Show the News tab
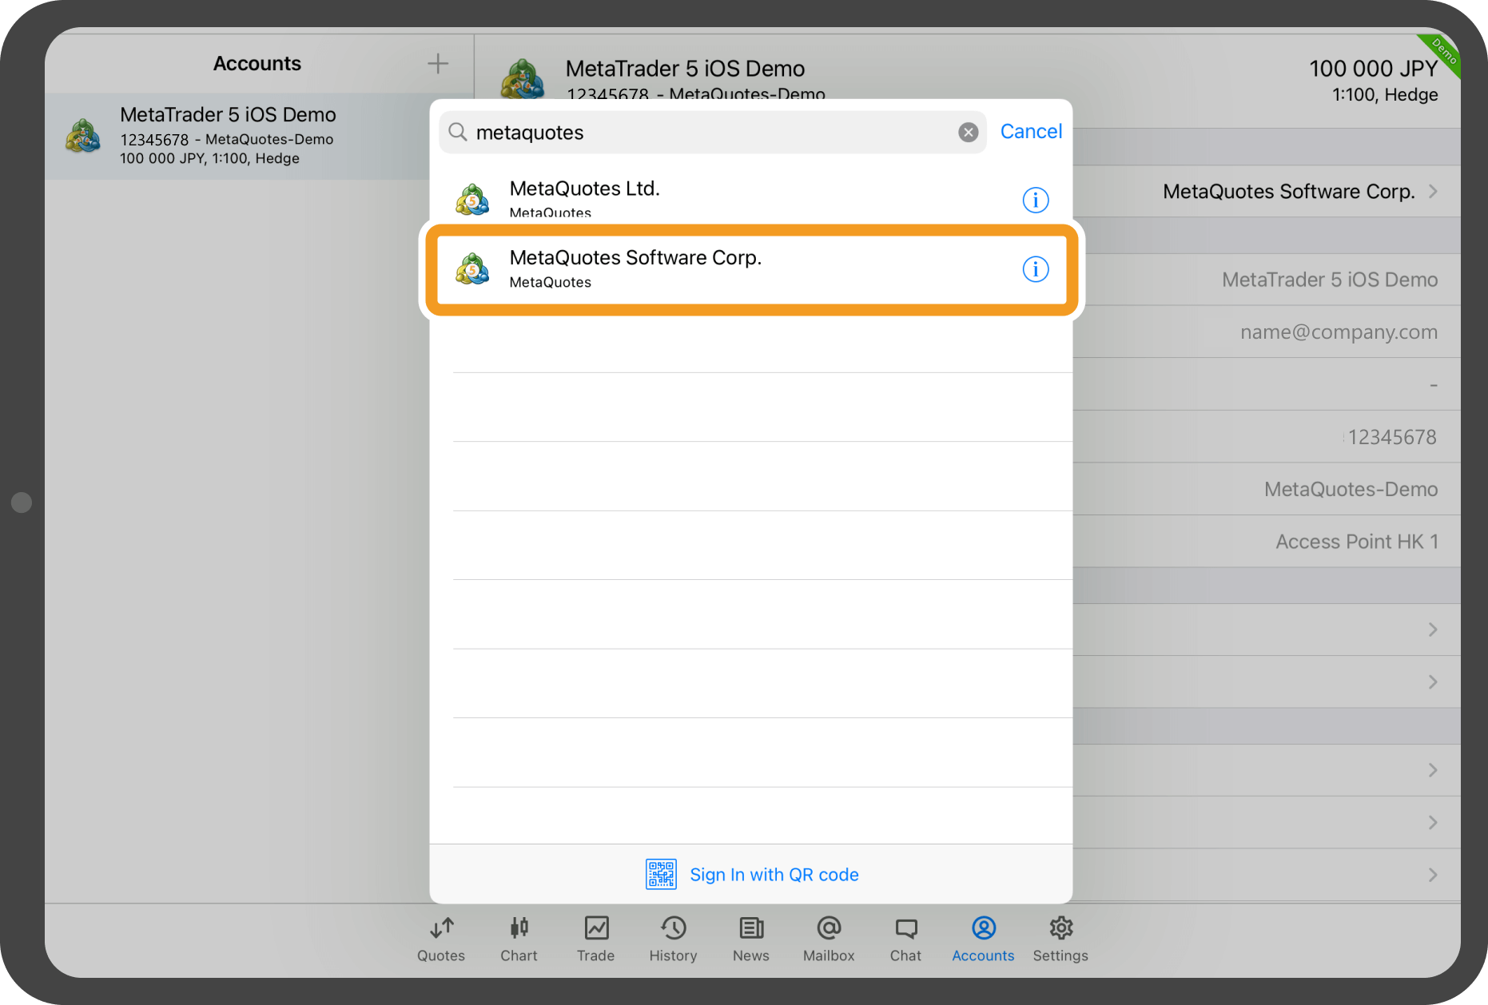 750,939
